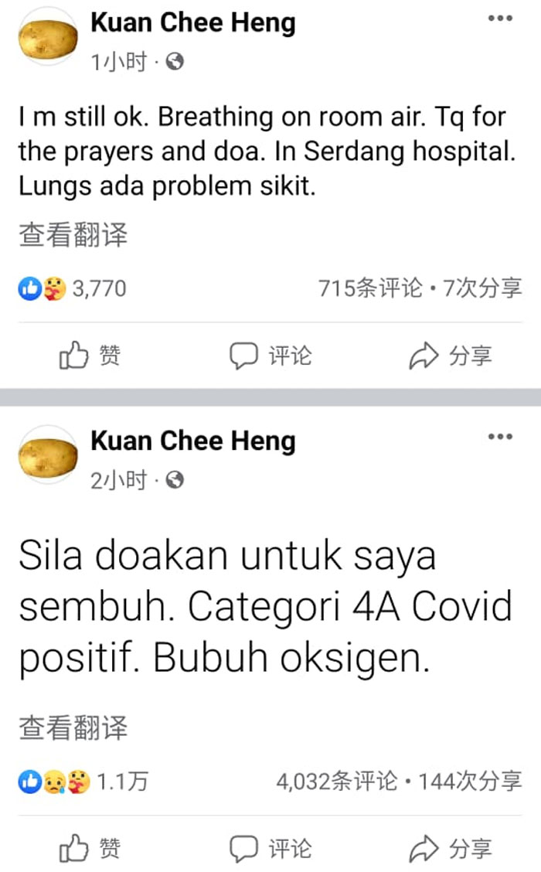View the 4,032条评论 comments
This screenshot has width=541, height=872.
(337, 782)
